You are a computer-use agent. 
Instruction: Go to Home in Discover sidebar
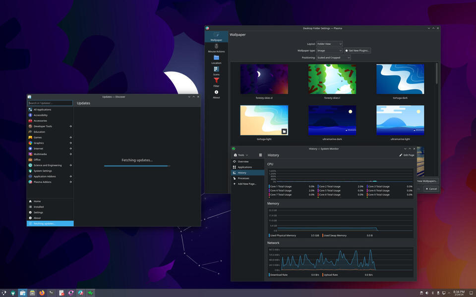50,201
